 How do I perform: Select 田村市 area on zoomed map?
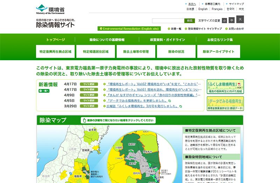136,173
